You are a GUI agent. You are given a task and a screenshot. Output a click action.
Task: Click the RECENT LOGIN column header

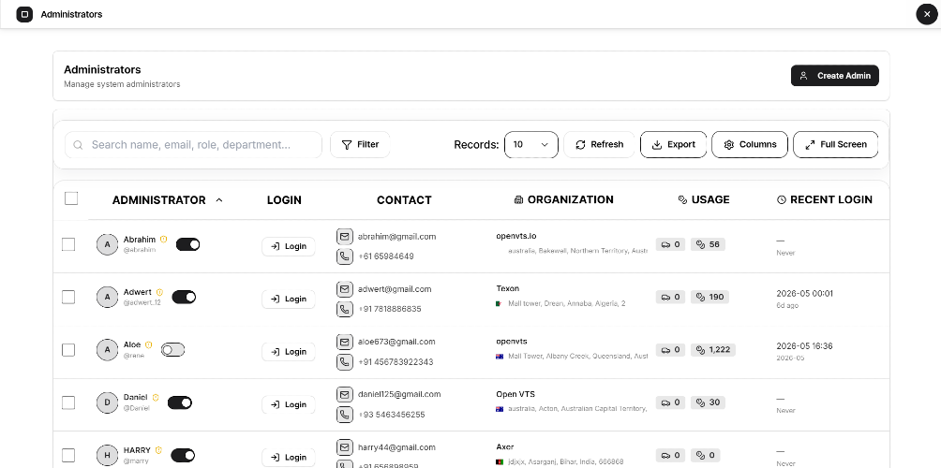pos(824,199)
